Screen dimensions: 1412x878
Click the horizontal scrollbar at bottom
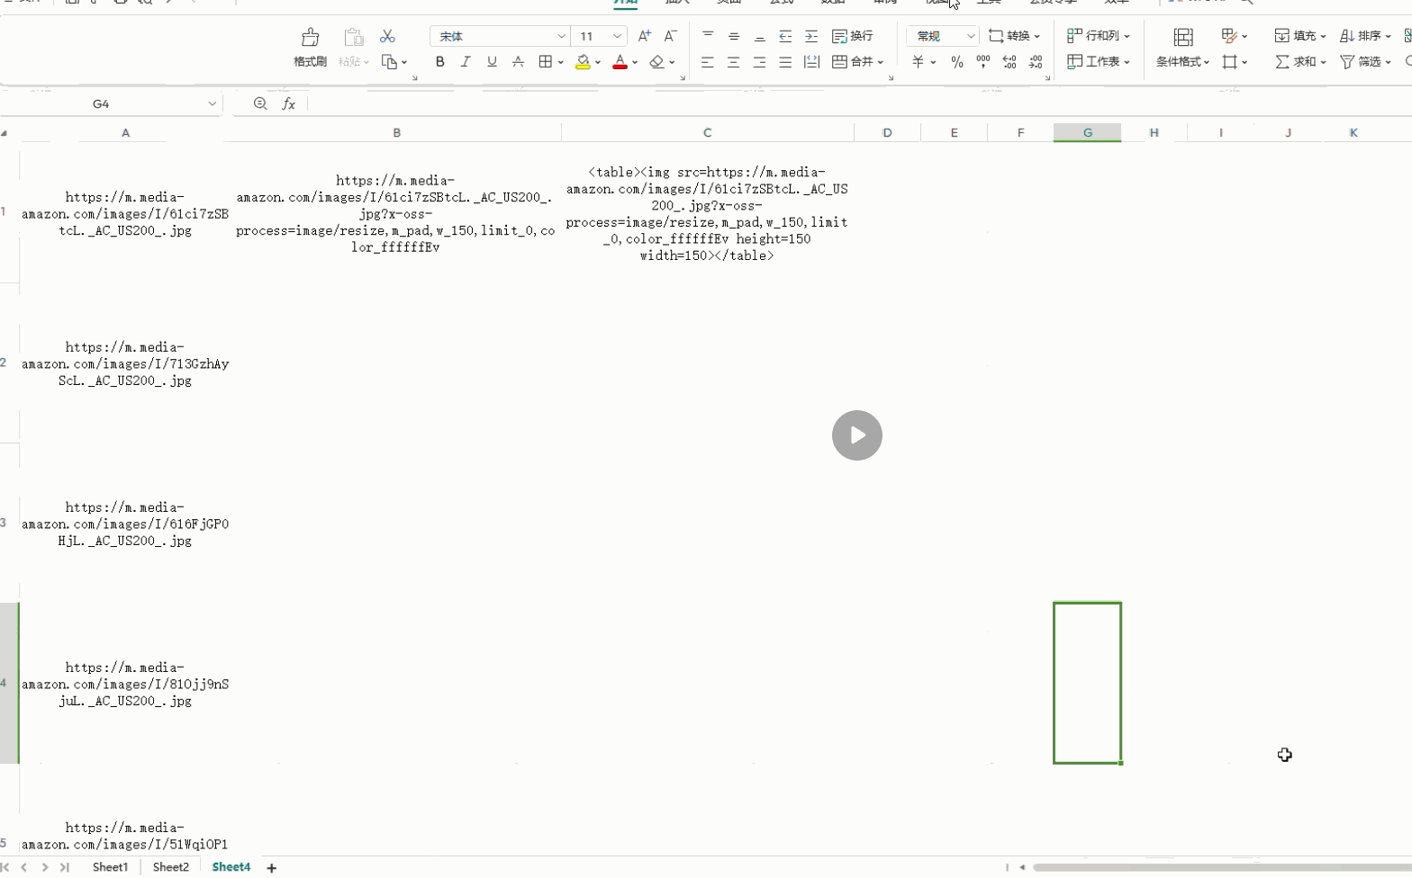1222,868
